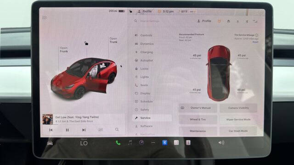Tap the orange notification icon in settings header
The height and width of the screenshot is (165, 294).
pyautogui.click(x=219, y=21)
